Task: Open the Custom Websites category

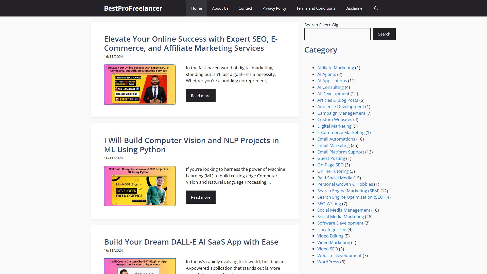Action: click(x=335, y=119)
